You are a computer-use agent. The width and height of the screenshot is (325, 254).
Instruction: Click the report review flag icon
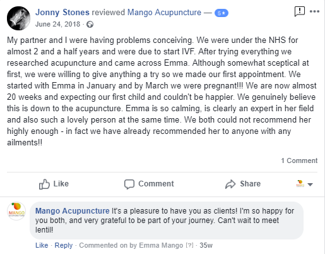pos(300,11)
